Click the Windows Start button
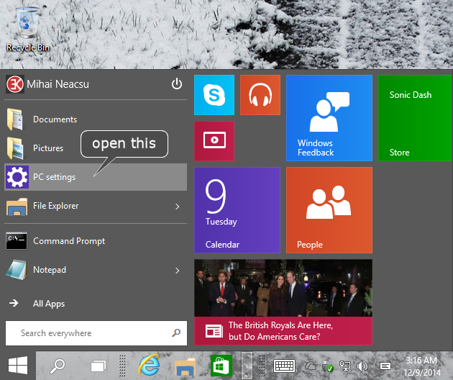453x380 pixels. (18, 366)
